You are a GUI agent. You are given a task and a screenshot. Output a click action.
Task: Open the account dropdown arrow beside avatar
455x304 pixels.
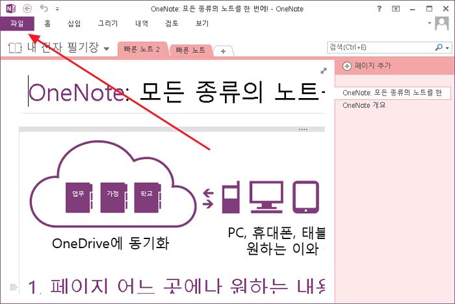click(x=430, y=23)
